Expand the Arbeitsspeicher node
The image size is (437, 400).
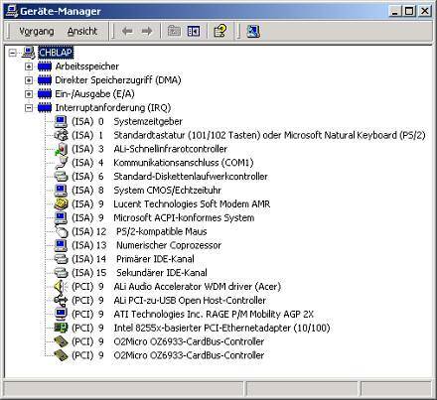click(x=29, y=67)
